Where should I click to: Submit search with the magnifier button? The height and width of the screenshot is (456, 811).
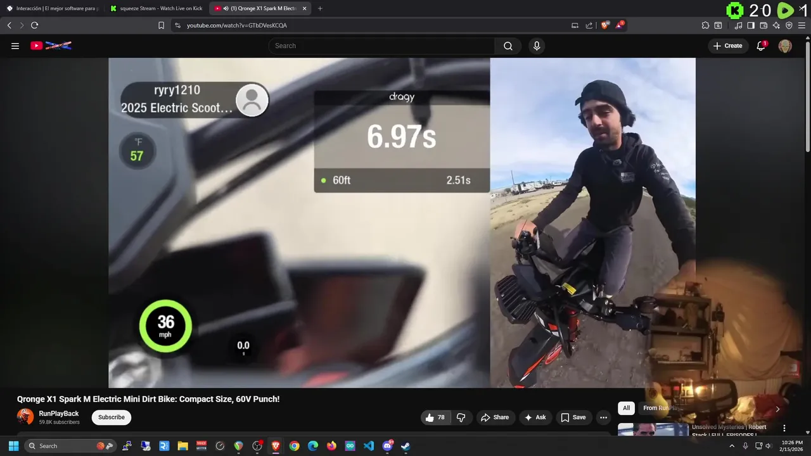pyautogui.click(x=508, y=46)
